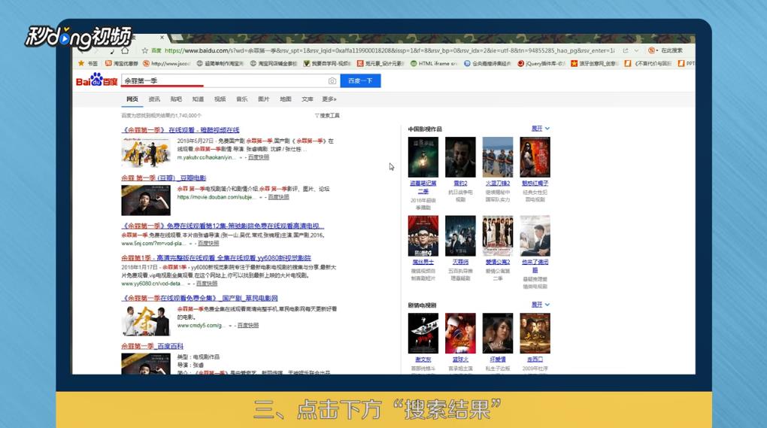This screenshot has height=428, width=767.
Task: Switch to the 贴吧 tab
Action: click(176, 99)
